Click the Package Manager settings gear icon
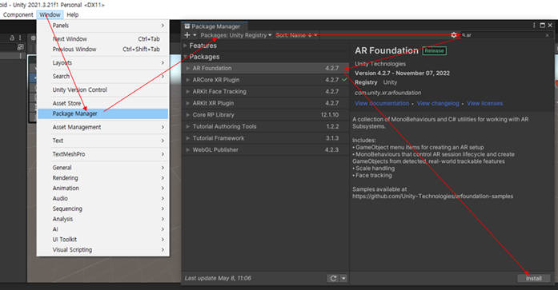 [453, 35]
